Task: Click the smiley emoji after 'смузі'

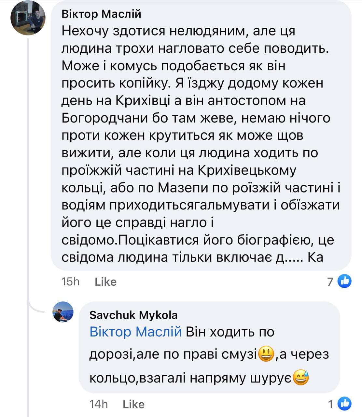Action: [x=266, y=354]
